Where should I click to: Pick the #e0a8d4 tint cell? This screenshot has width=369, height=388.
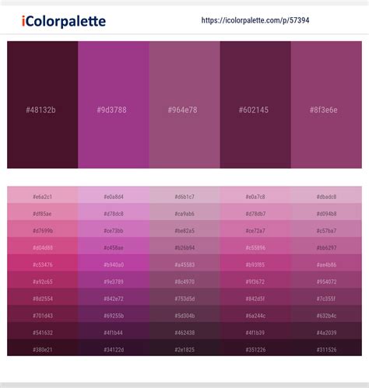coord(114,195)
